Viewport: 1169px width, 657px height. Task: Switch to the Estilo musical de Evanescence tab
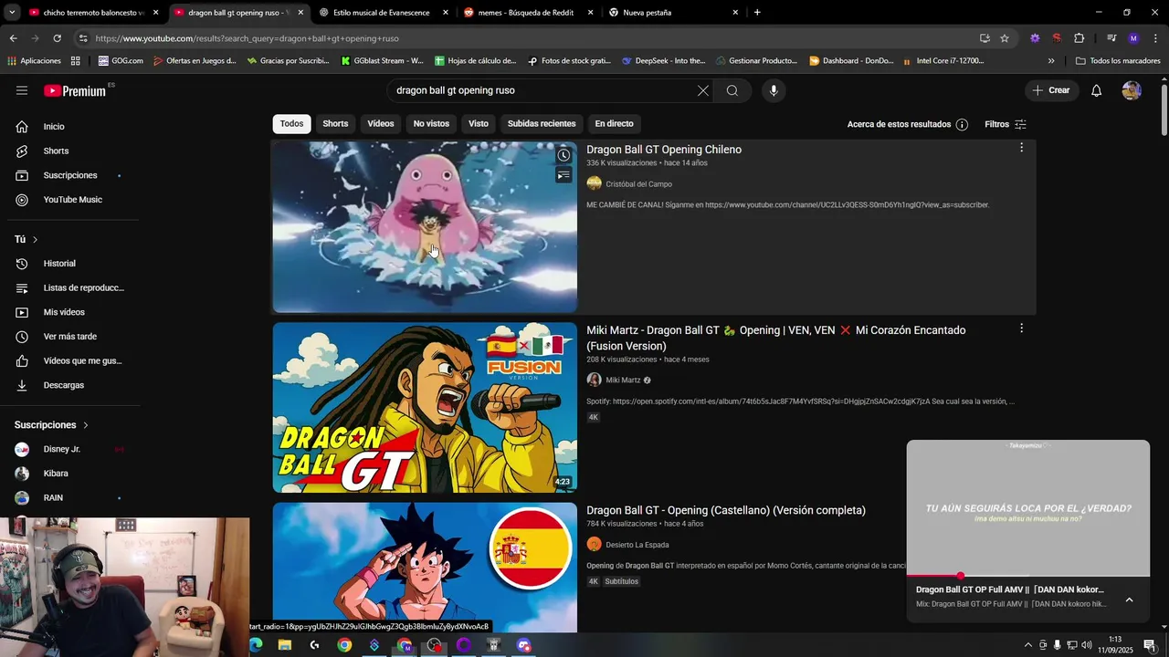coord(382,13)
